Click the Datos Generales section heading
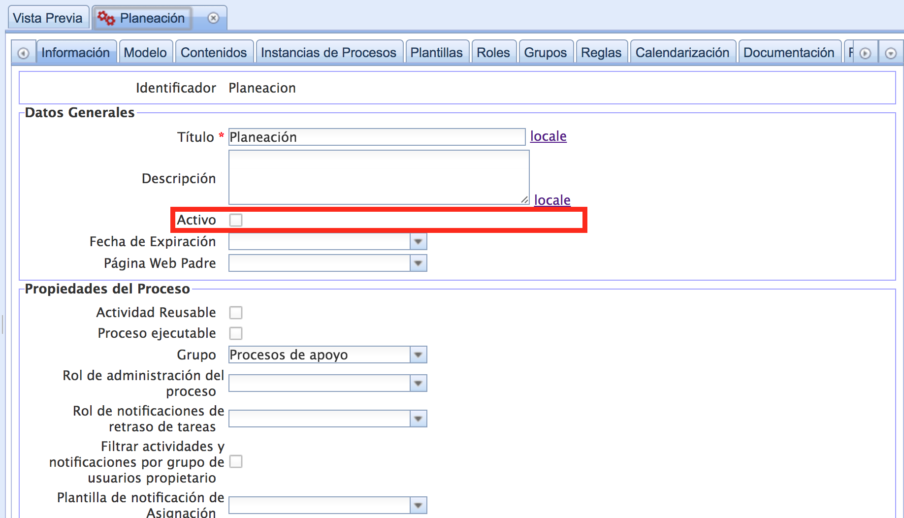Screen dimensions: 904x518 80,113
